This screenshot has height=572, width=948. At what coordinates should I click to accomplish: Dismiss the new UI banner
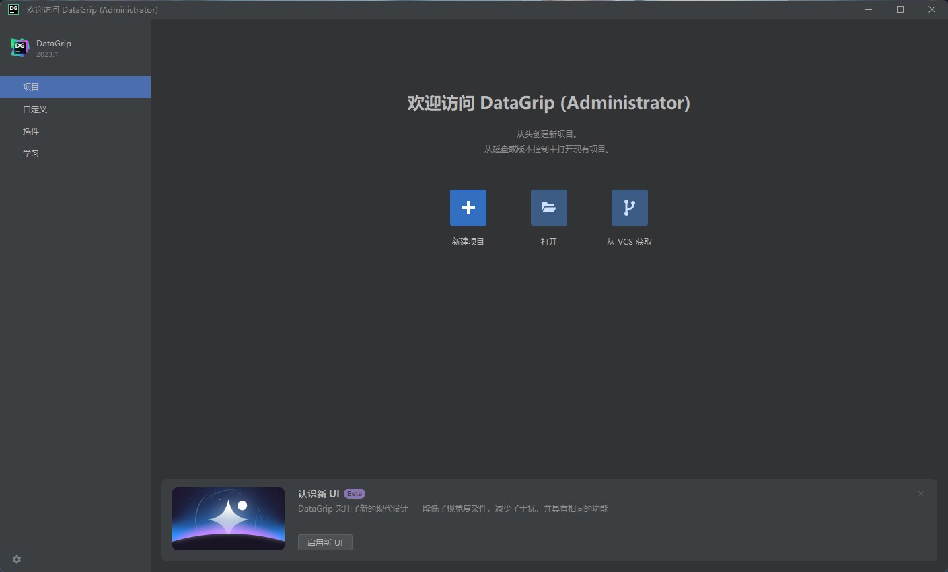[921, 493]
